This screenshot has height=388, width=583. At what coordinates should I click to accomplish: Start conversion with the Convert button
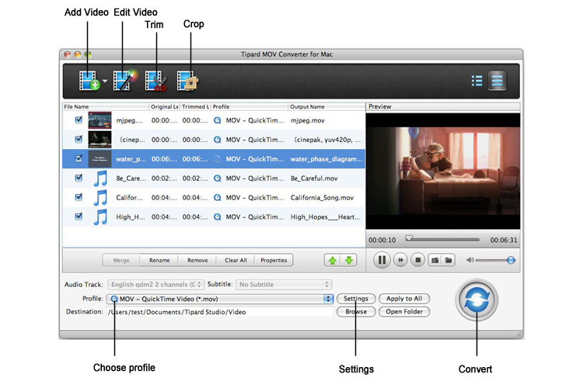pyautogui.click(x=477, y=300)
